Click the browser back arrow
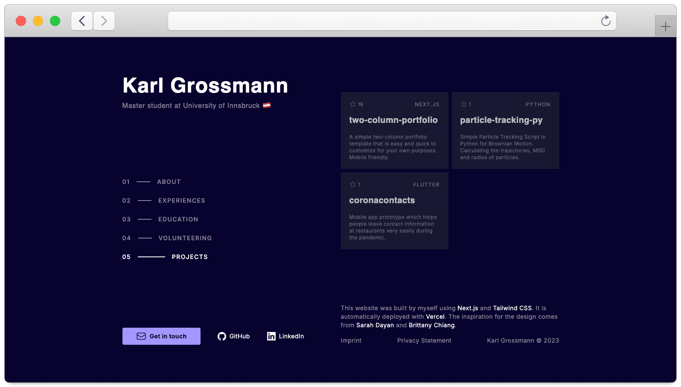Image resolution: width=681 pixels, height=387 pixels. tap(82, 21)
